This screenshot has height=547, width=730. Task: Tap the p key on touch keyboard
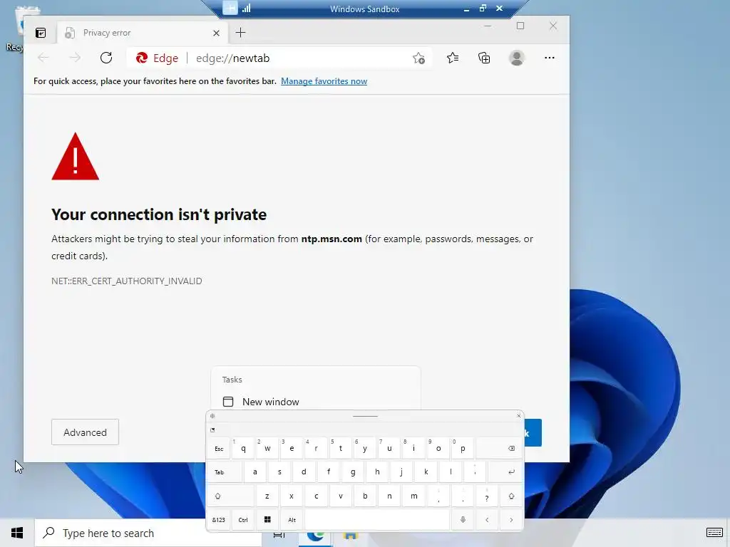click(x=463, y=449)
